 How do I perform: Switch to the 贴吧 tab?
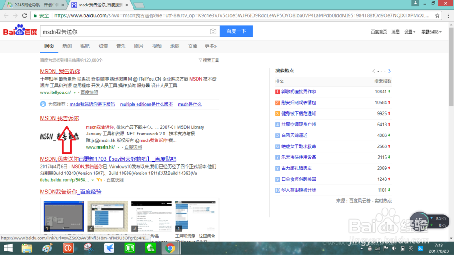(x=85, y=46)
